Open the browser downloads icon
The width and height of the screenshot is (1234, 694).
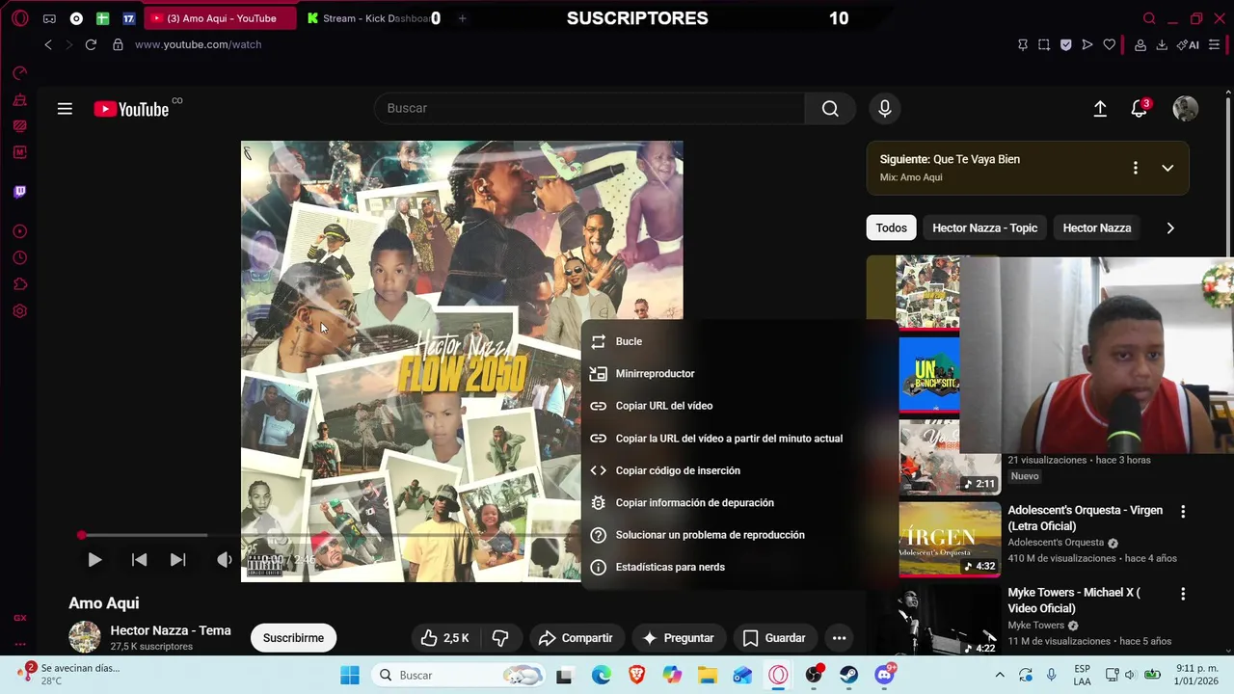pos(1162,44)
